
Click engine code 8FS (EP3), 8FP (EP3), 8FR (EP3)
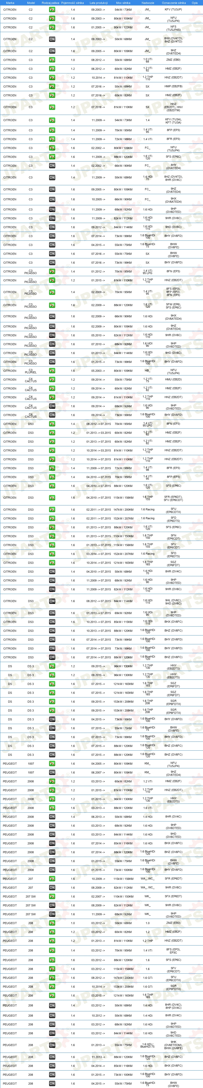point(173,292)
